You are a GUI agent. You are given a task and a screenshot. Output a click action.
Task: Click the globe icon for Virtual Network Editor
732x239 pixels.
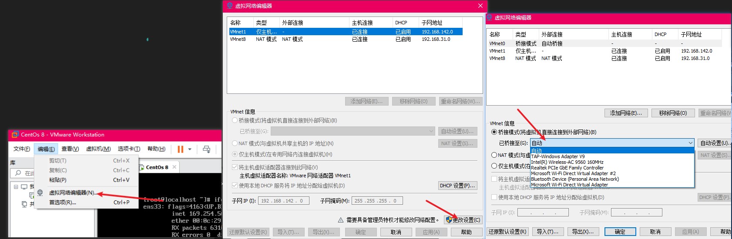pyautogui.click(x=40, y=193)
